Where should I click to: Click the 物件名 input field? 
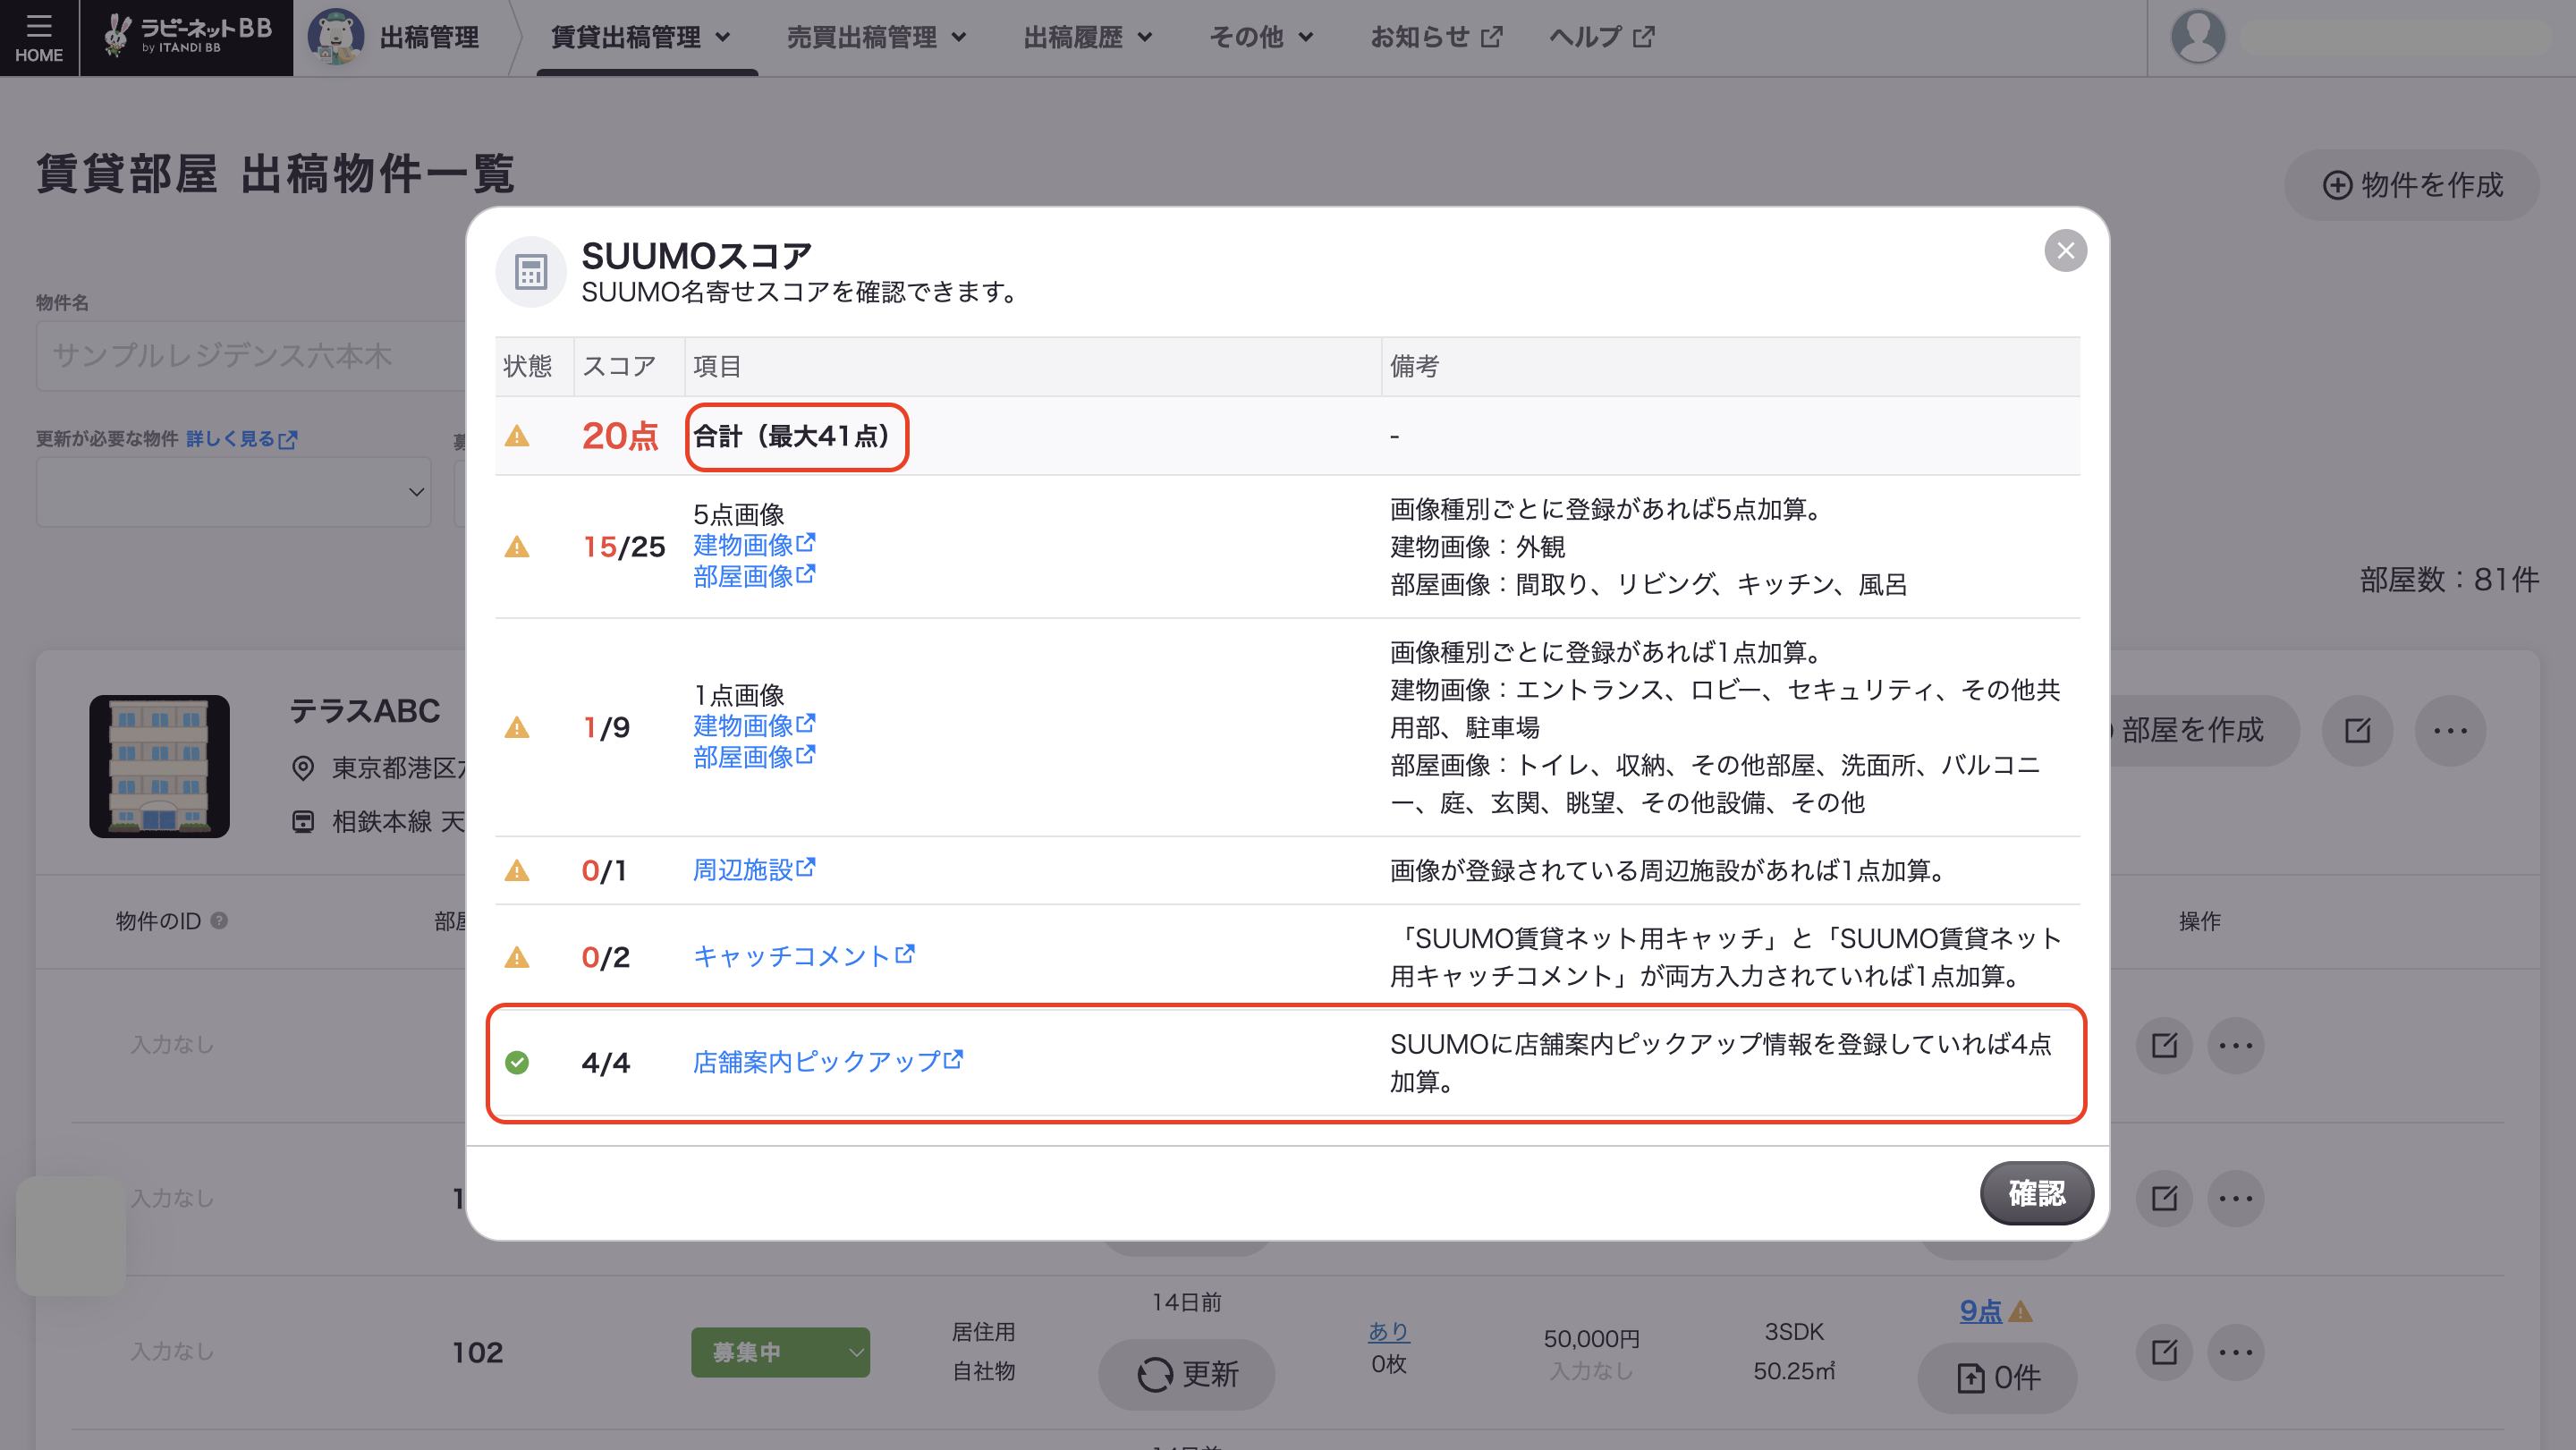[x=250, y=355]
